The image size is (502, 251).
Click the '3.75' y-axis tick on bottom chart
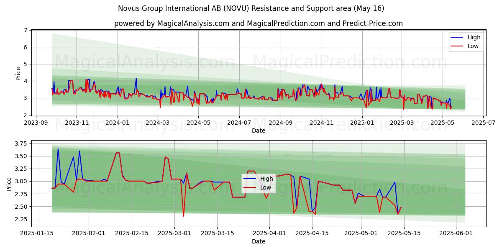coord(21,143)
